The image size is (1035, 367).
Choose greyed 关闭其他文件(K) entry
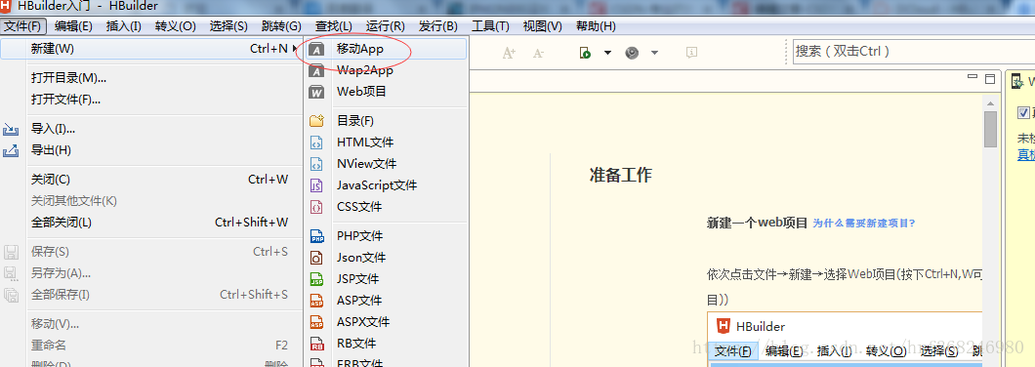coord(150,201)
